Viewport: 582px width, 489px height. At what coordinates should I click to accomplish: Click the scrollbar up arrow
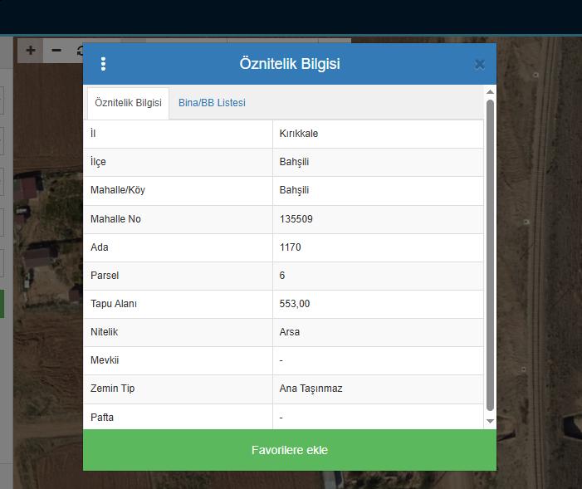click(490, 92)
